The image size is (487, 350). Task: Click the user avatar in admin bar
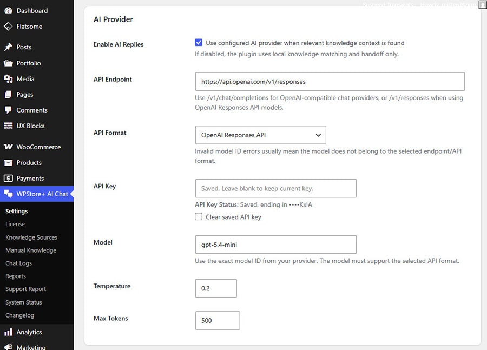483,4
